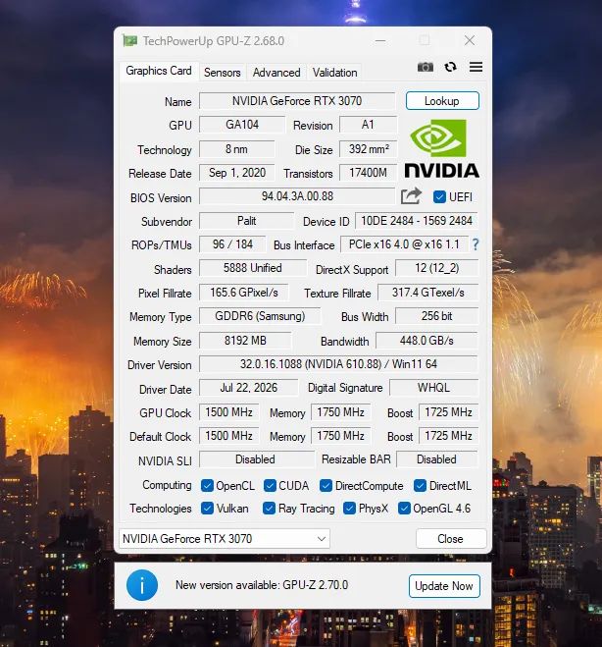602x647 pixels.
Task: Click the Bus Interface value PCIe x16 4.0
Action: tap(404, 244)
